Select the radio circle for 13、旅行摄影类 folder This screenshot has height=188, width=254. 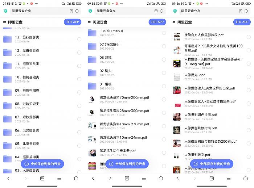(79, 39)
